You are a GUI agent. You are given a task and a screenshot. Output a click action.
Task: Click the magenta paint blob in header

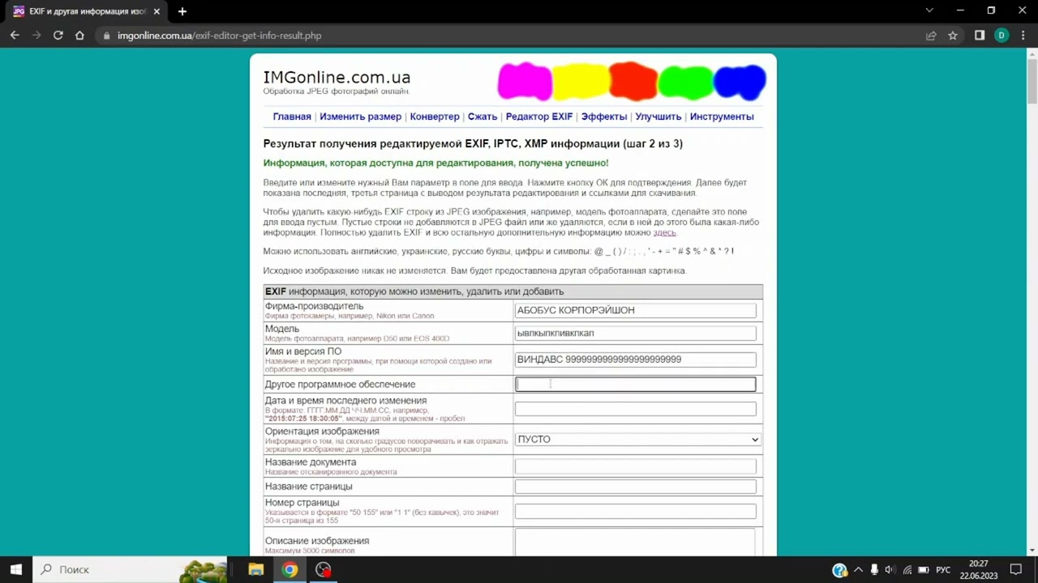pyautogui.click(x=525, y=82)
